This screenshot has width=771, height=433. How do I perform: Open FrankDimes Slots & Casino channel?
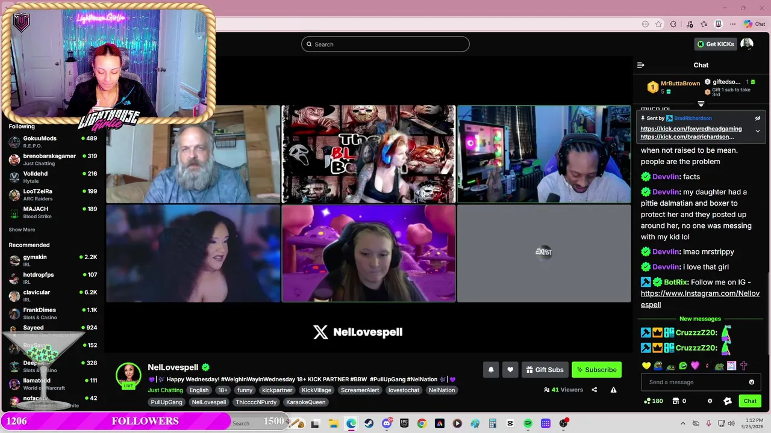click(53, 313)
